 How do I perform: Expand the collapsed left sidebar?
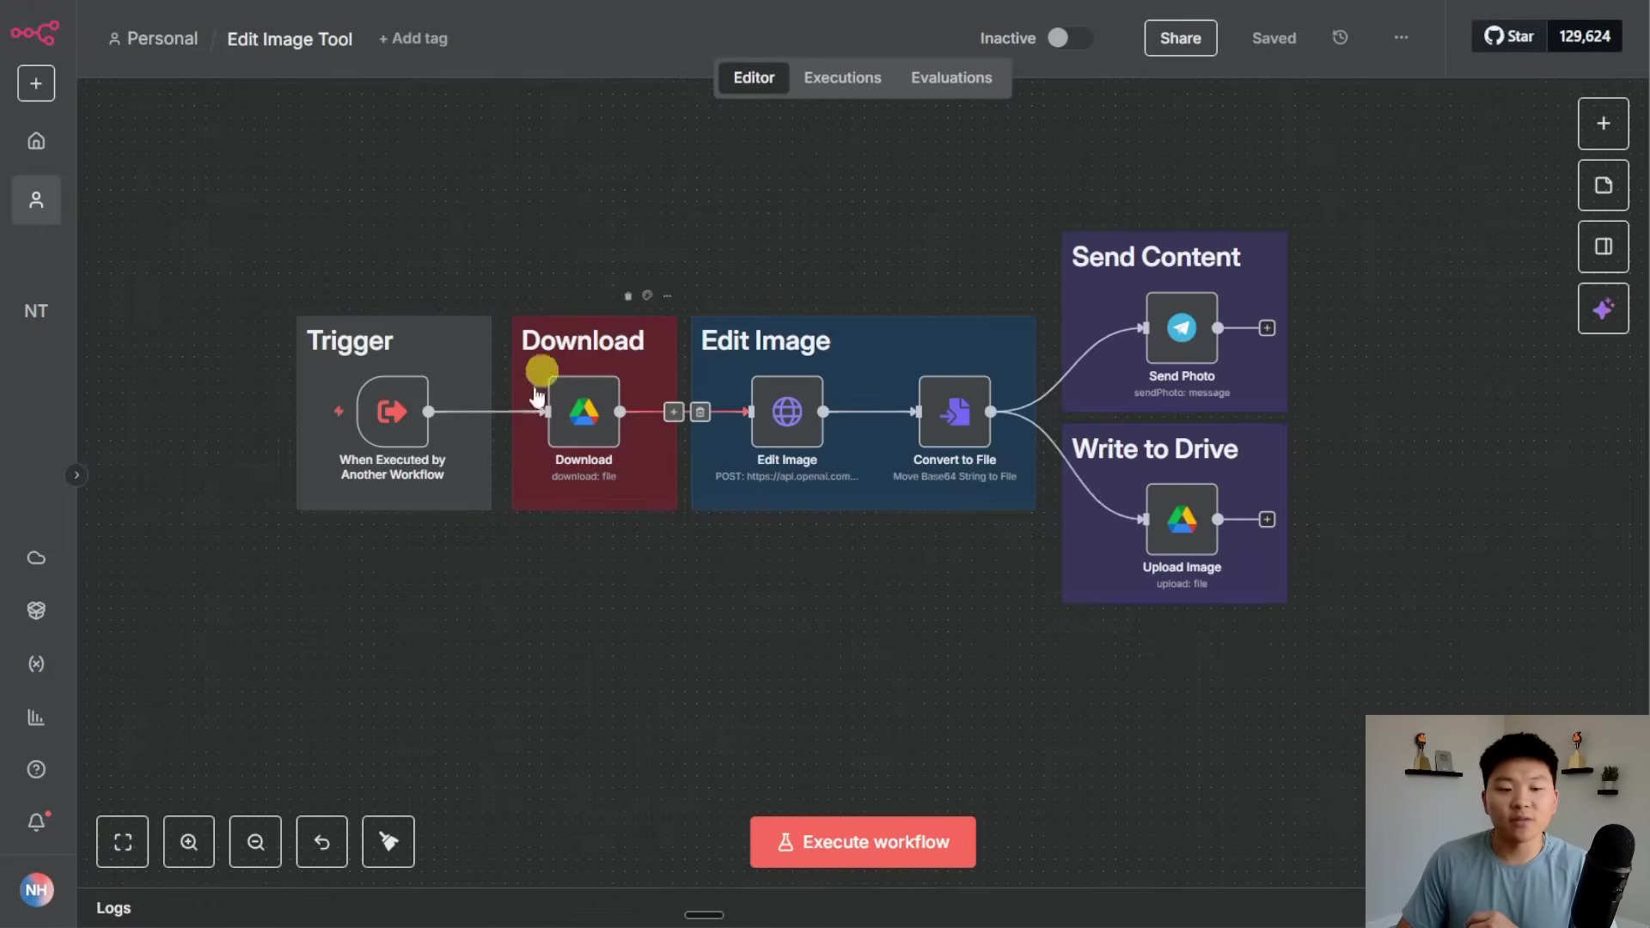pyautogui.click(x=76, y=475)
